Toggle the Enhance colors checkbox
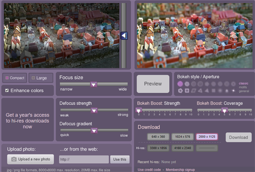Screen dimensions: 255x172 [x=7, y=90]
